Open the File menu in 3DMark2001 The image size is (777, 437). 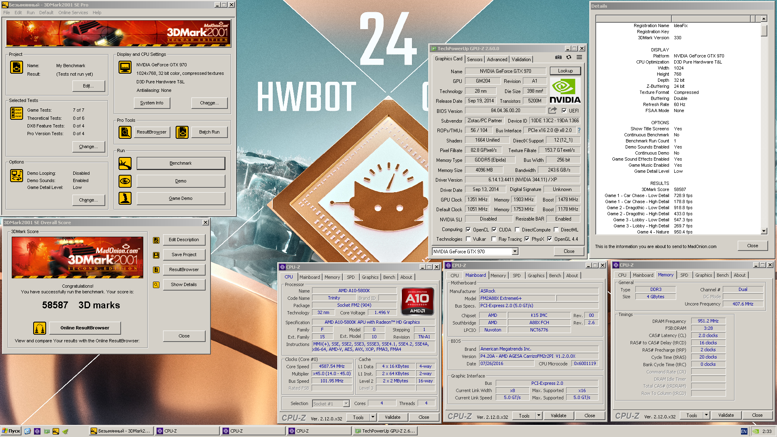pos(6,13)
